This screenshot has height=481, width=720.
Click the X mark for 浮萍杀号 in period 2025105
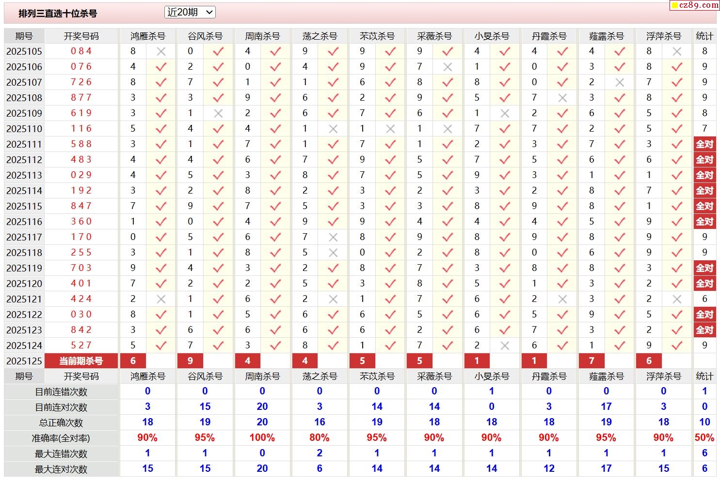(x=677, y=51)
